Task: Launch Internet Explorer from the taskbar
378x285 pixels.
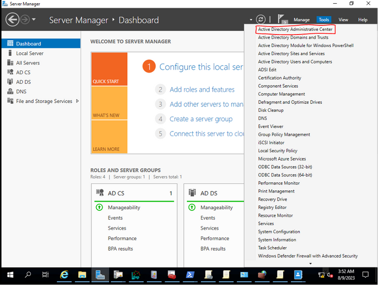Action: (64, 275)
